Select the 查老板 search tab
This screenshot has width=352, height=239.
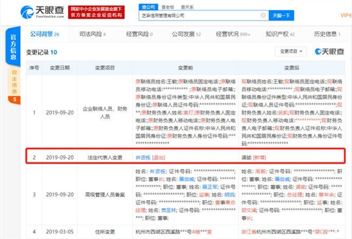pyautogui.click(x=168, y=7)
